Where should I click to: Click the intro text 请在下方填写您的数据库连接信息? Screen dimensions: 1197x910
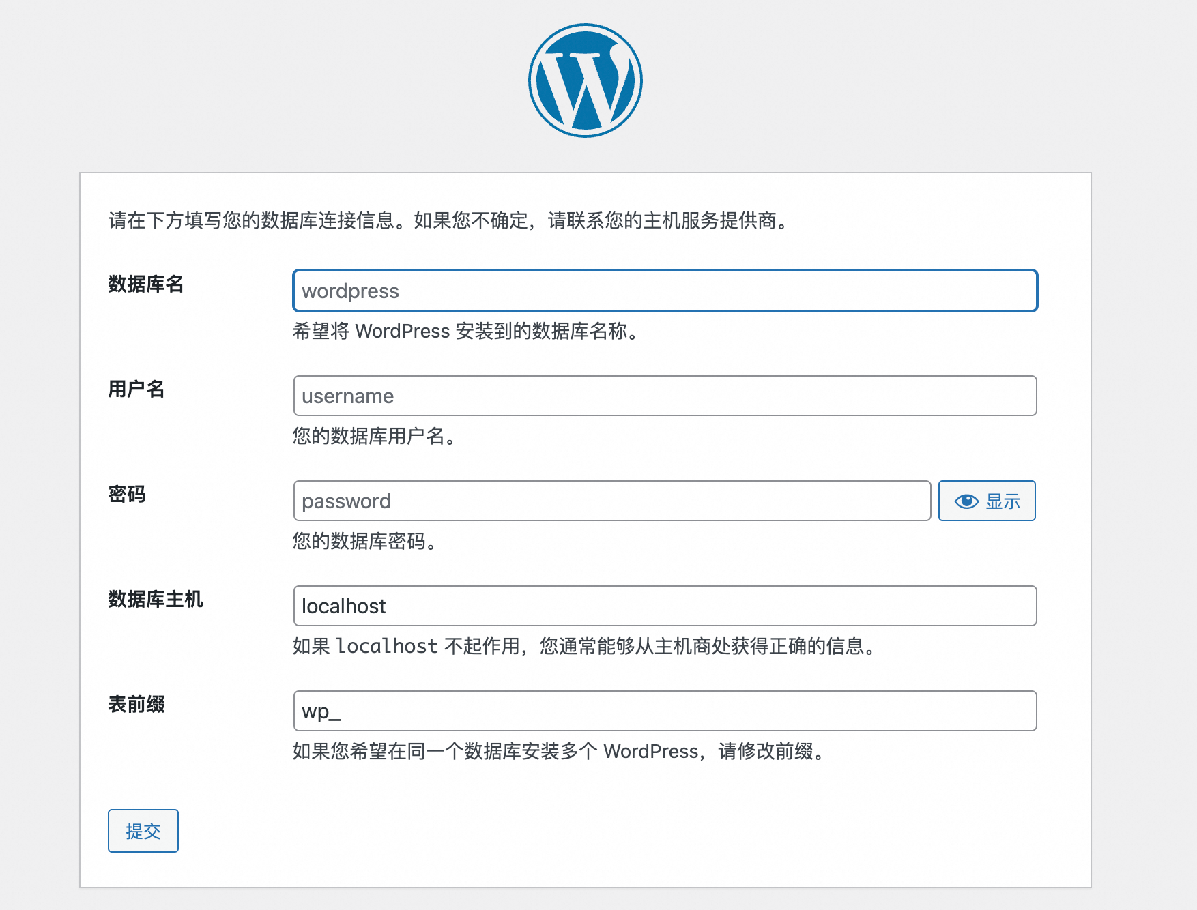tap(251, 220)
